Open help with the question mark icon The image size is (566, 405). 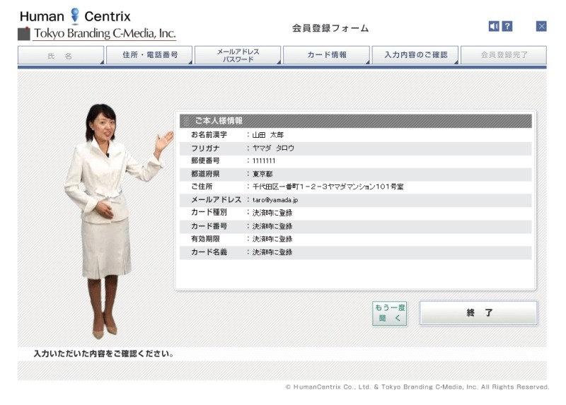coord(507,26)
